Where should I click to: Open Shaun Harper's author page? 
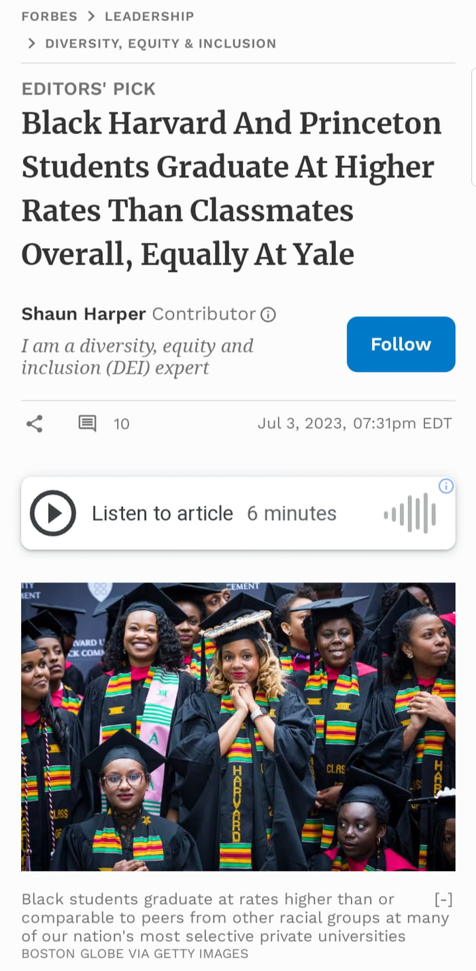[84, 314]
